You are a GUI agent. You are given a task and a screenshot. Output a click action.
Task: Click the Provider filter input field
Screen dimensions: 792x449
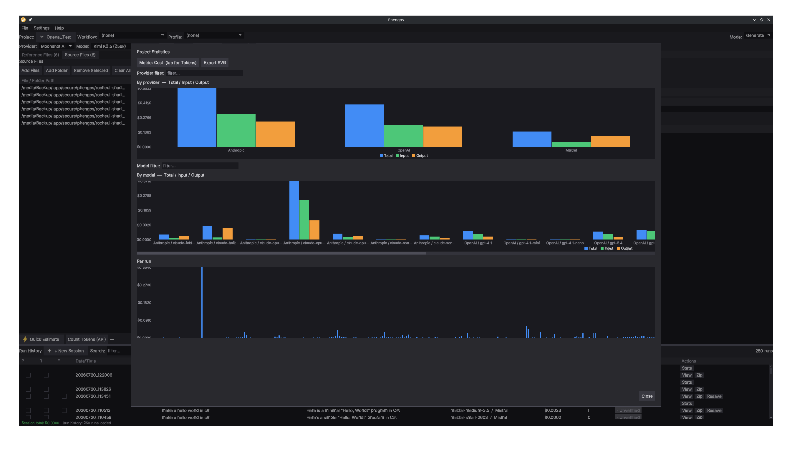(x=205, y=73)
